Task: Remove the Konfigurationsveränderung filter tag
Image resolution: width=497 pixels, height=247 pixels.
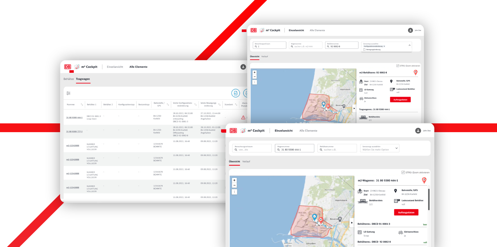Action: (384, 46)
